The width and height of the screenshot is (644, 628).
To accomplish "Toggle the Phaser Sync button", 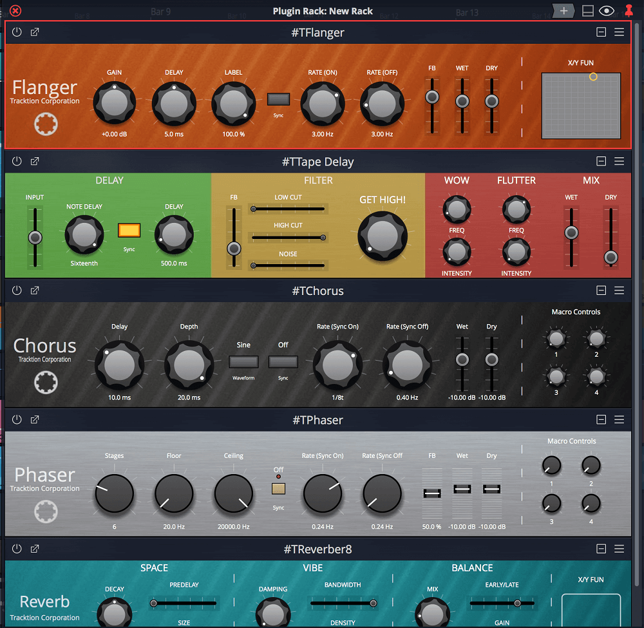I will click(x=278, y=488).
